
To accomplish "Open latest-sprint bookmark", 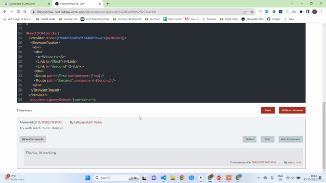I will [173, 19].
